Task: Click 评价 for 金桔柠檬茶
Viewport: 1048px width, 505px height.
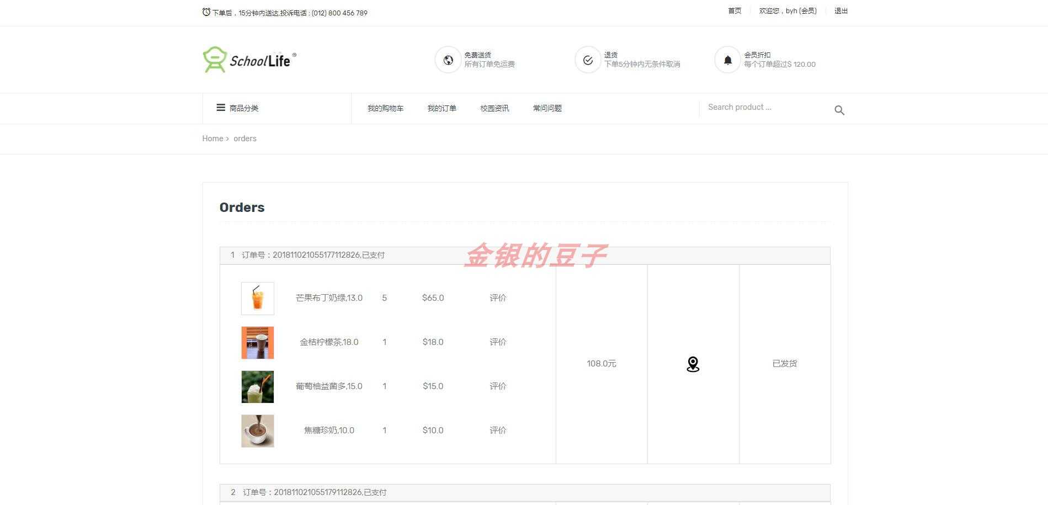Action: click(x=498, y=342)
